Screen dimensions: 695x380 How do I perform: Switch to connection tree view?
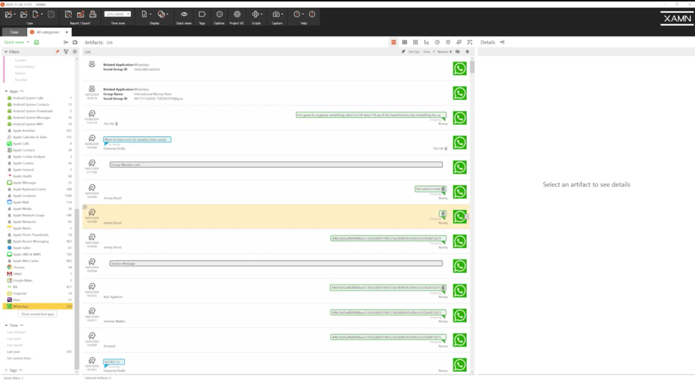click(x=426, y=43)
